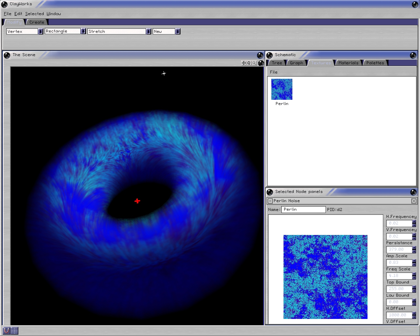Screen dimensions: 420x336
Task: Toggle the magnet snap icon
Action: 6,330
